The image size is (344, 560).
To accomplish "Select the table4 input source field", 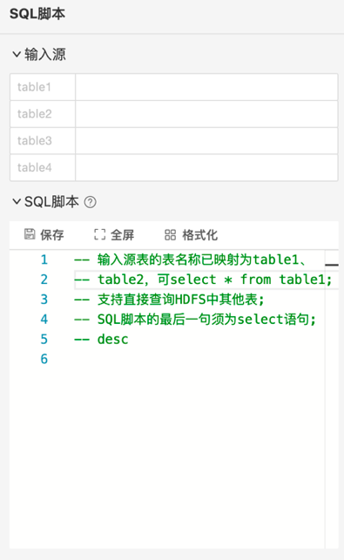I will click(x=206, y=167).
